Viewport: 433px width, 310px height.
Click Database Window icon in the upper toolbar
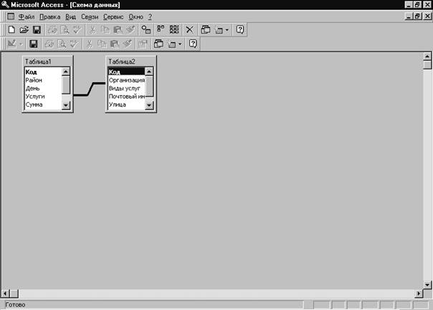pyautogui.click(x=206, y=29)
